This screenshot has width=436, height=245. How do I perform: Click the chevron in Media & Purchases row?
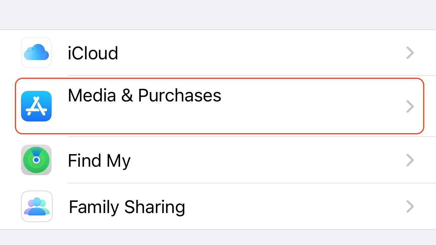click(x=410, y=106)
